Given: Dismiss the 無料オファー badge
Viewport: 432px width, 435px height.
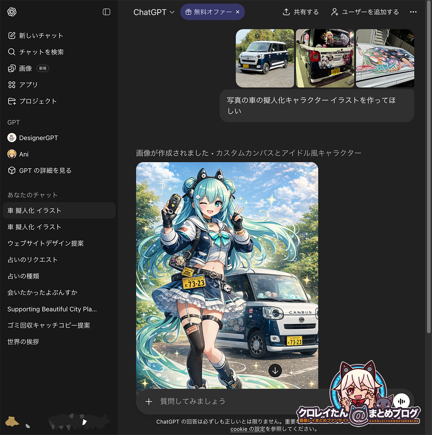Looking at the screenshot, I should pos(238,12).
